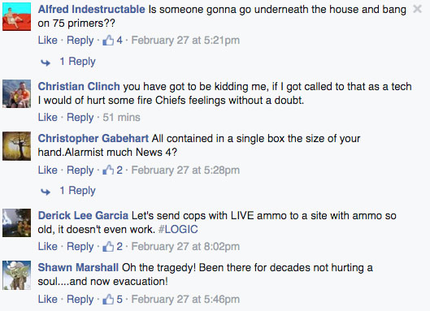430x311 pixels.
Task: Like Shawn Marshall's comment
Action: coord(48,299)
